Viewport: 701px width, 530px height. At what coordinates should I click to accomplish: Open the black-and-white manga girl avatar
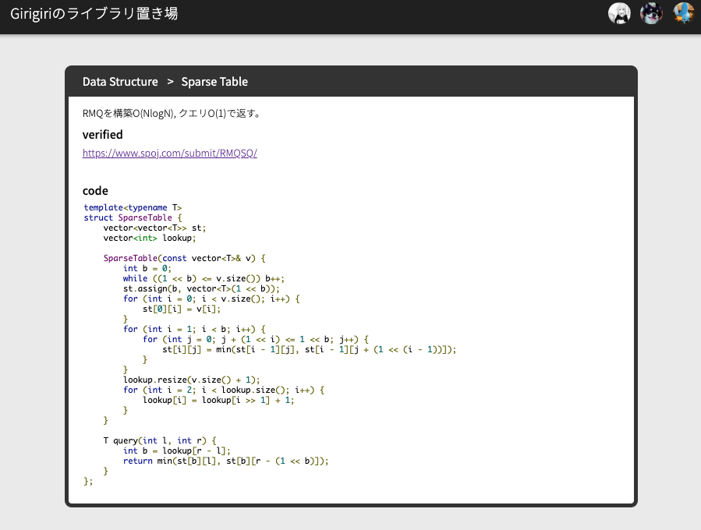pos(619,13)
